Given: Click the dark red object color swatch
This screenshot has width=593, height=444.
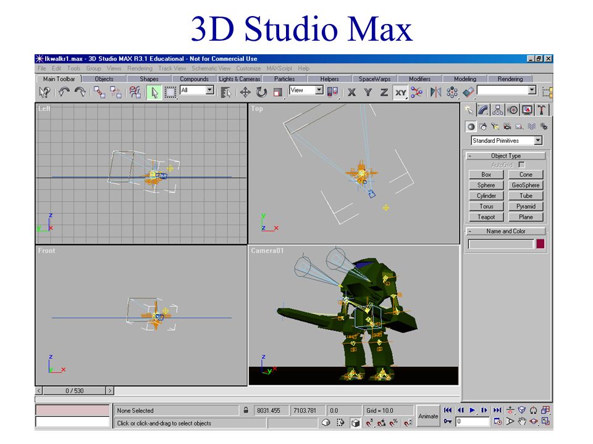Looking at the screenshot, I should [540, 244].
